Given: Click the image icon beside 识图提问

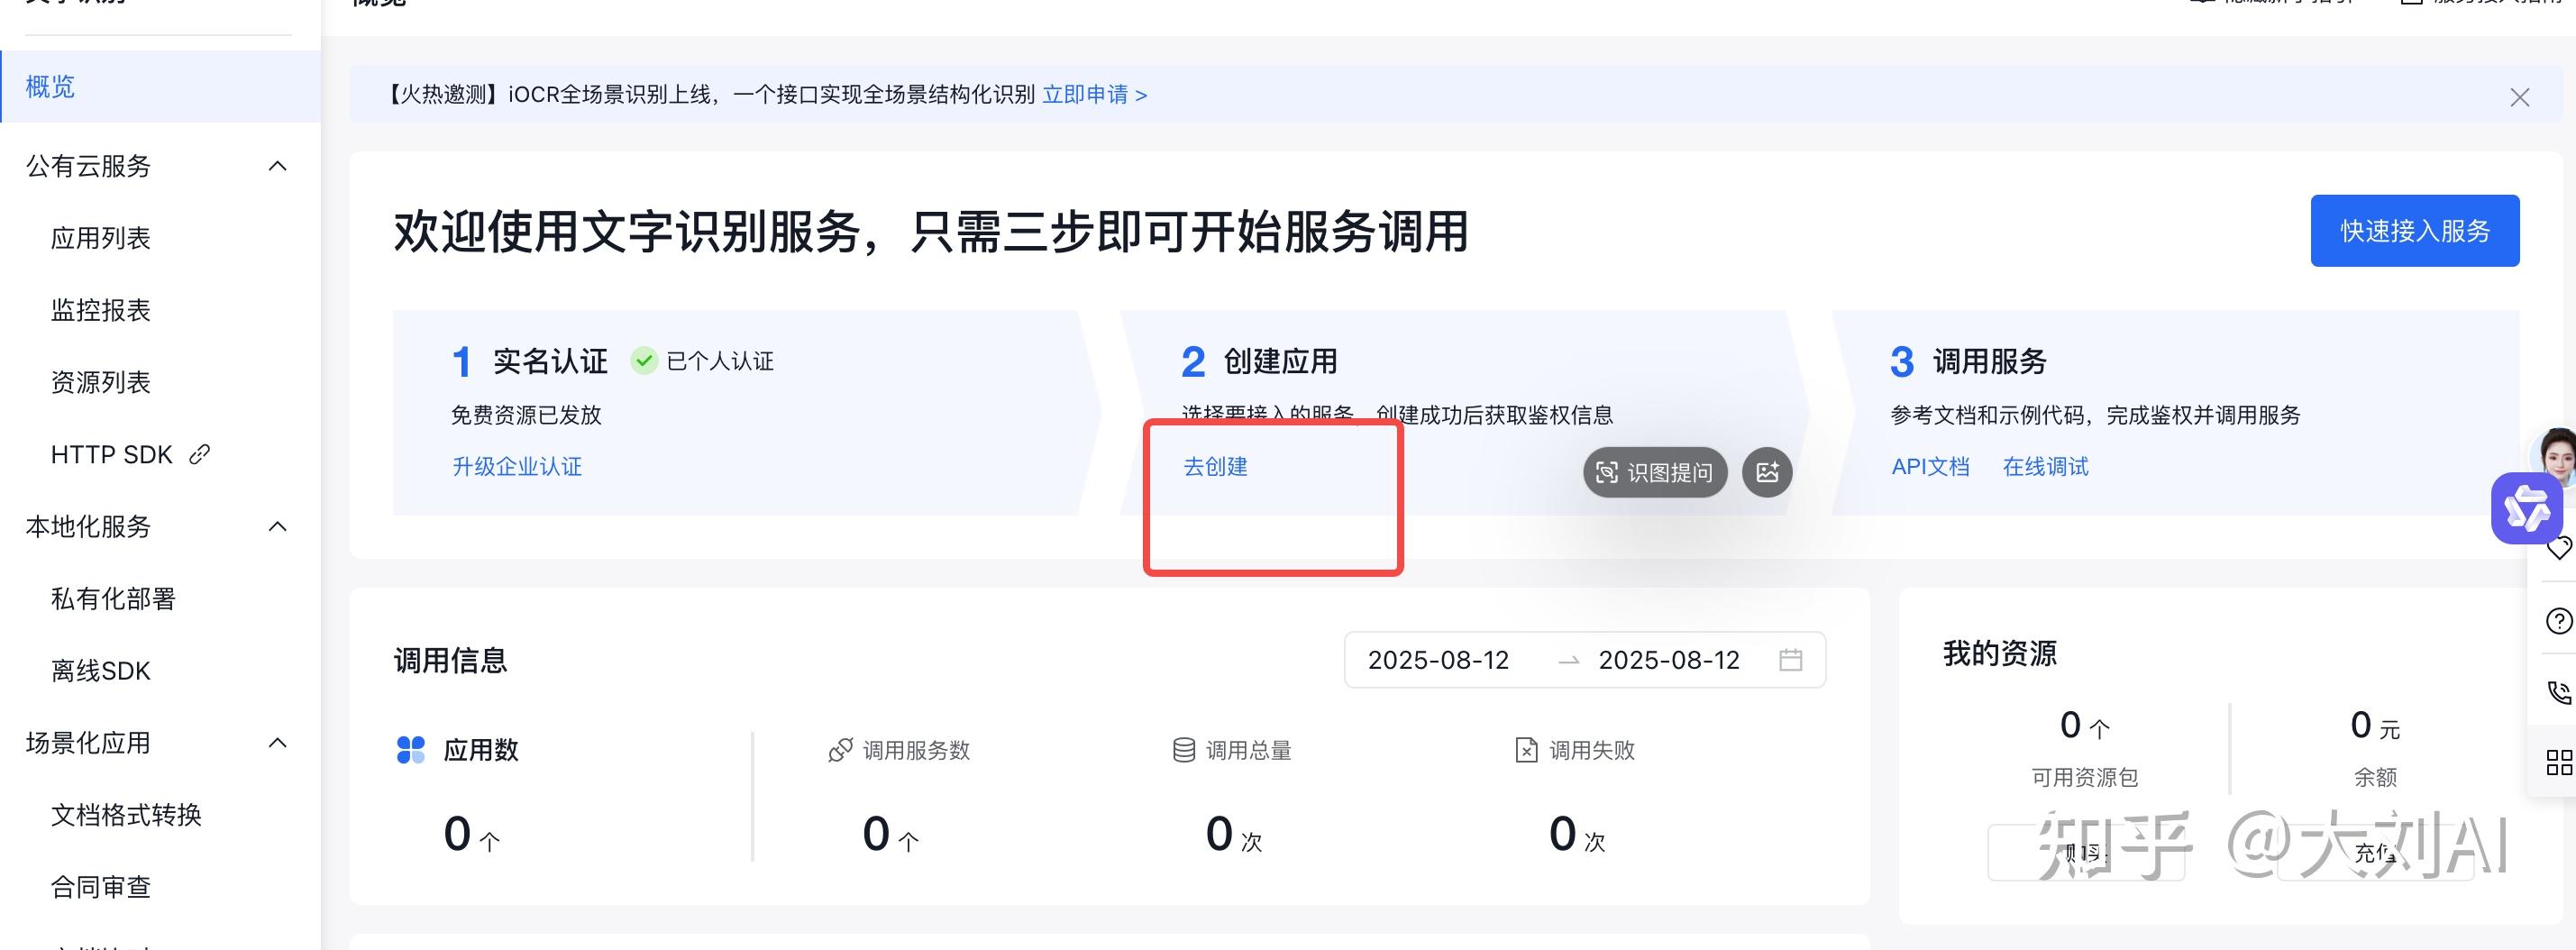Looking at the screenshot, I should pyautogui.click(x=1767, y=472).
